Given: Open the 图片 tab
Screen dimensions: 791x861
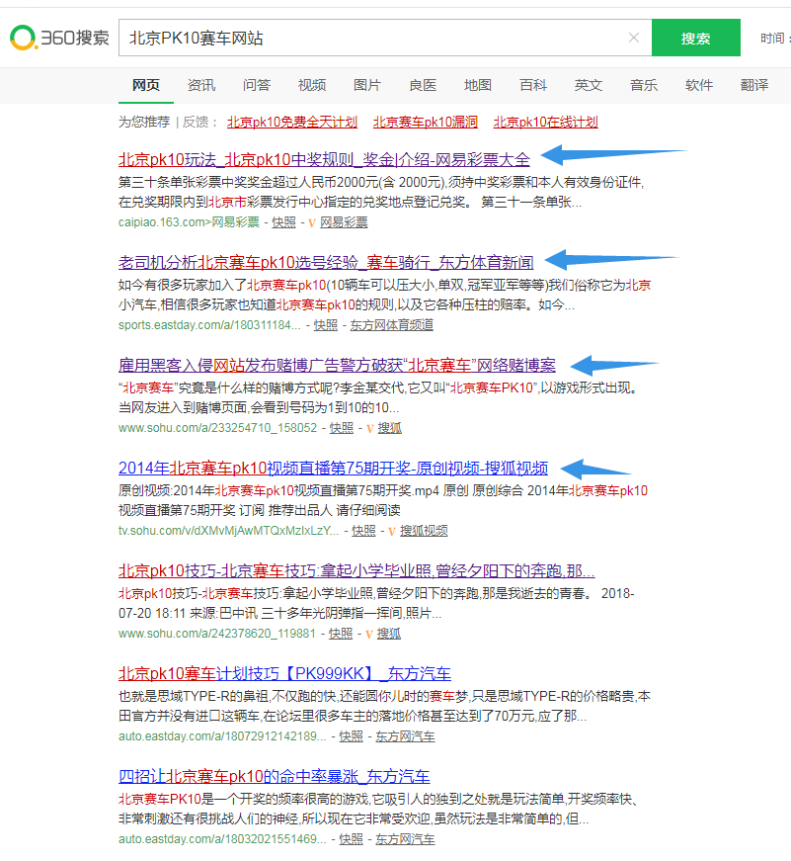Looking at the screenshot, I should [367, 85].
